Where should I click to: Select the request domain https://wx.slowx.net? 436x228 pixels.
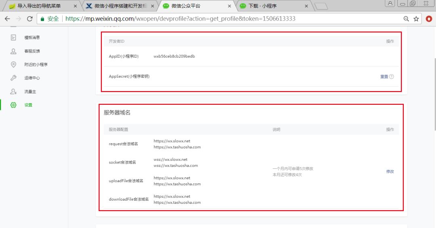tap(172, 141)
